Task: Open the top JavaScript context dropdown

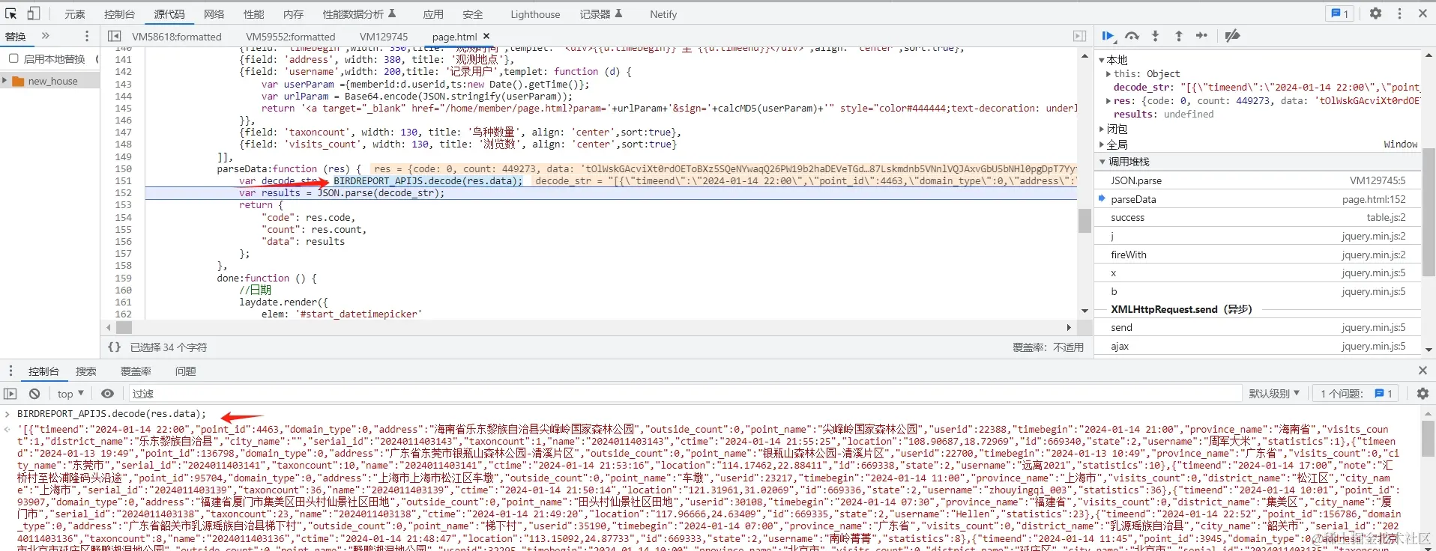Action: point(70,394)
